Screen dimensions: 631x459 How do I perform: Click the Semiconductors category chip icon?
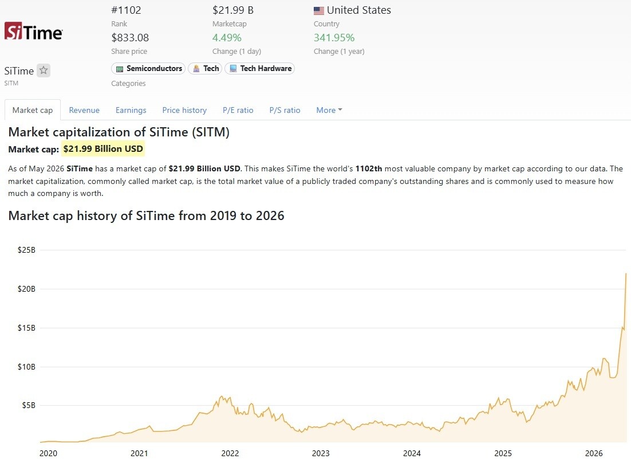tap(120, 69)
